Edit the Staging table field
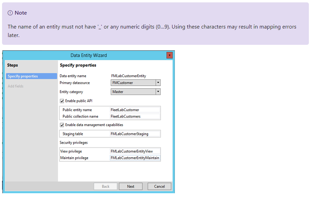Image resolution: width=315 pixels, height=198 pixels. click(135, 134)
